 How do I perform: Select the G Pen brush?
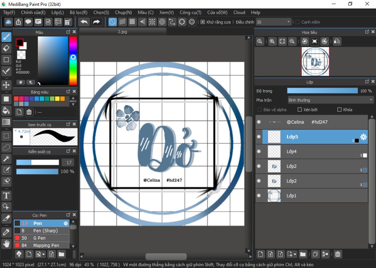coord(41,238)
